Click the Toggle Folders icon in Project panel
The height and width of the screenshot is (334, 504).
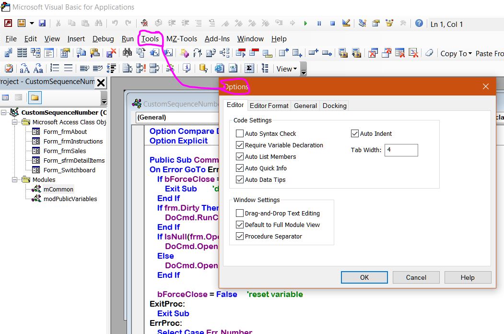(x=35, y=97)
